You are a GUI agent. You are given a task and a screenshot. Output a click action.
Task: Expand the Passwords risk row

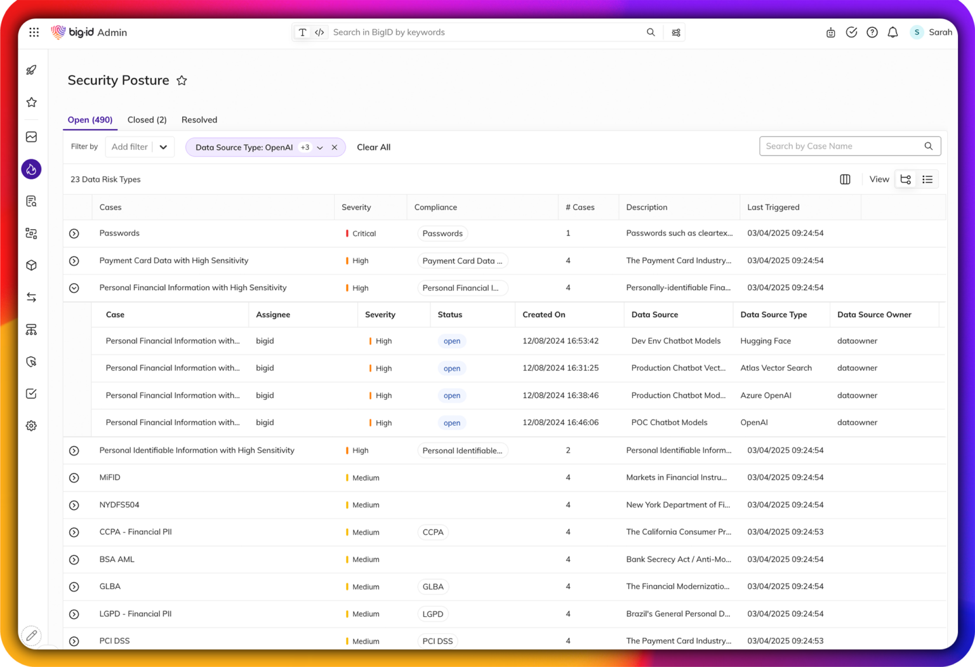[x=74, y=234]
